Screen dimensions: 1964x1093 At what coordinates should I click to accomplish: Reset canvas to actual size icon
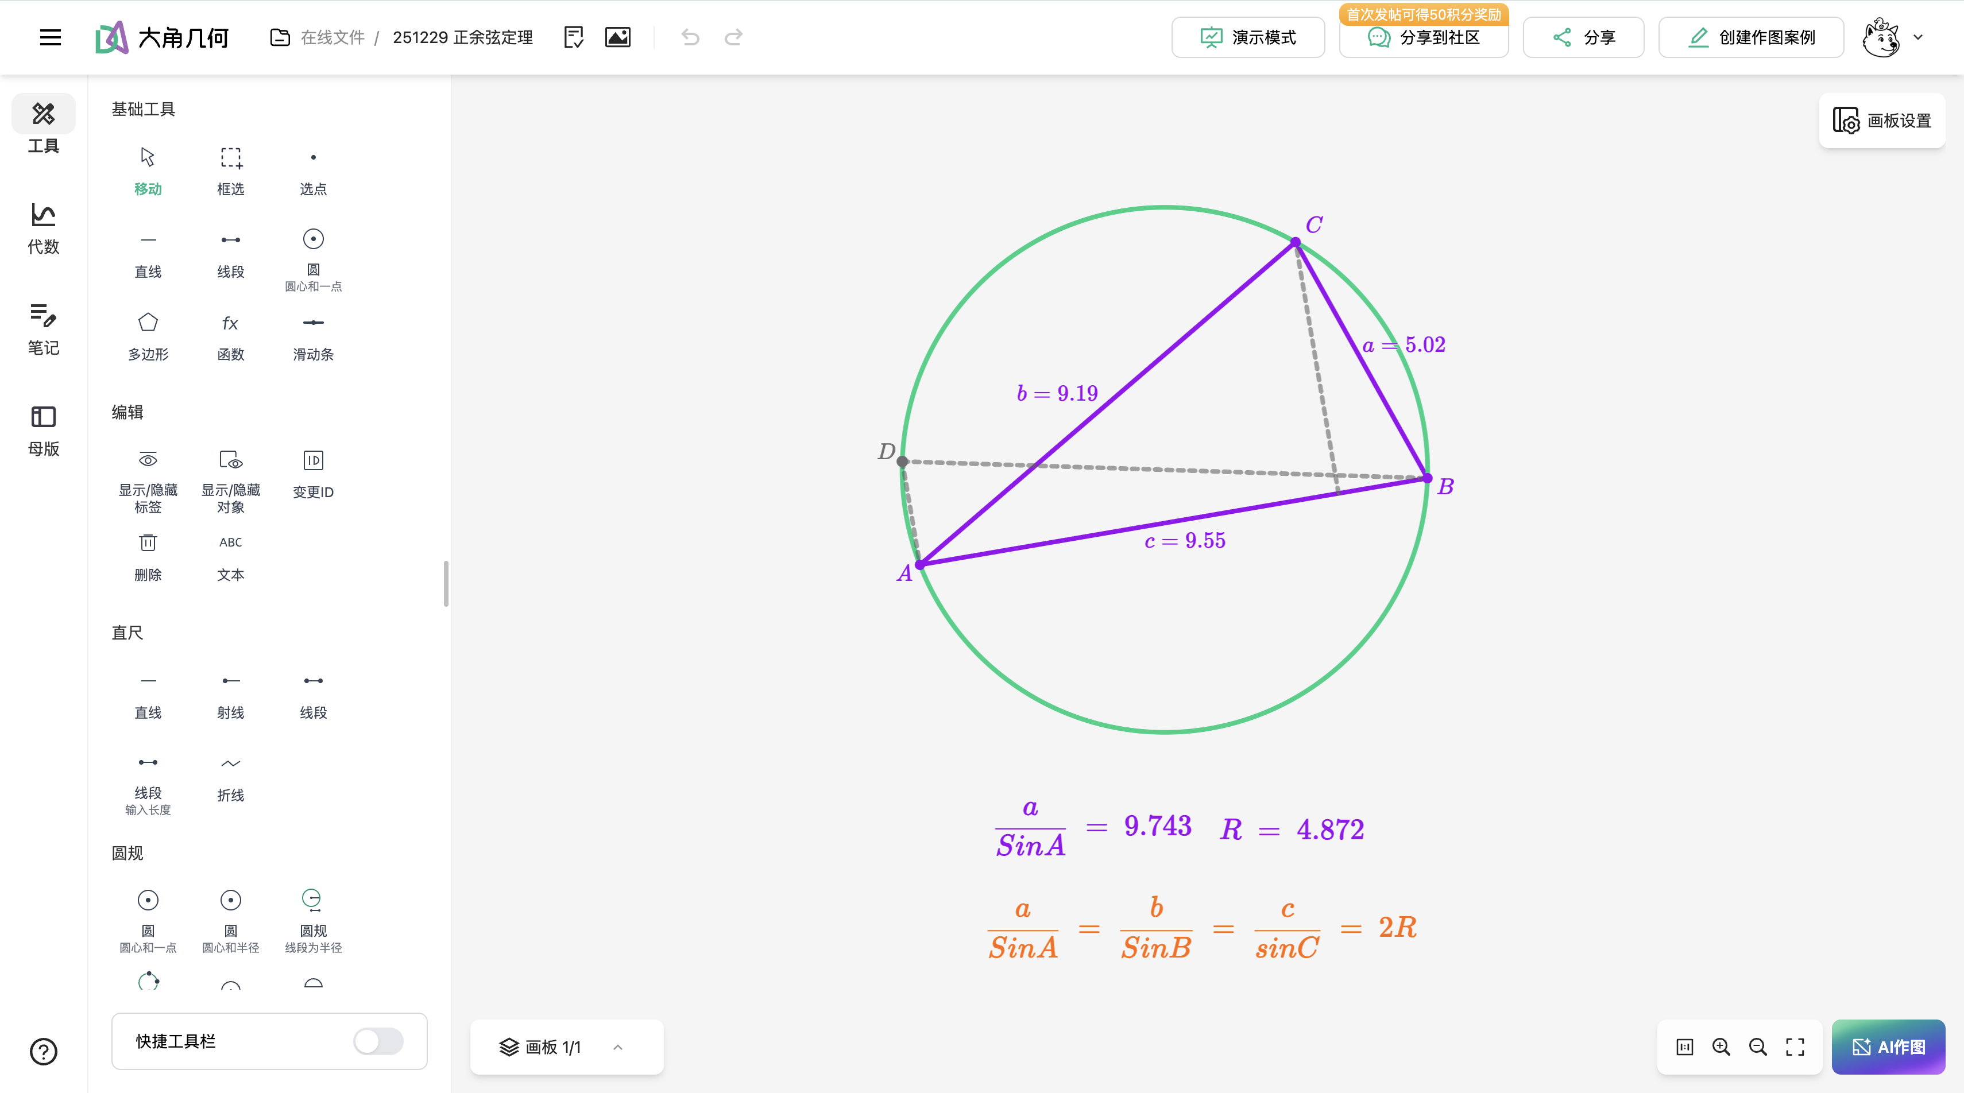pos(1685,1047)
